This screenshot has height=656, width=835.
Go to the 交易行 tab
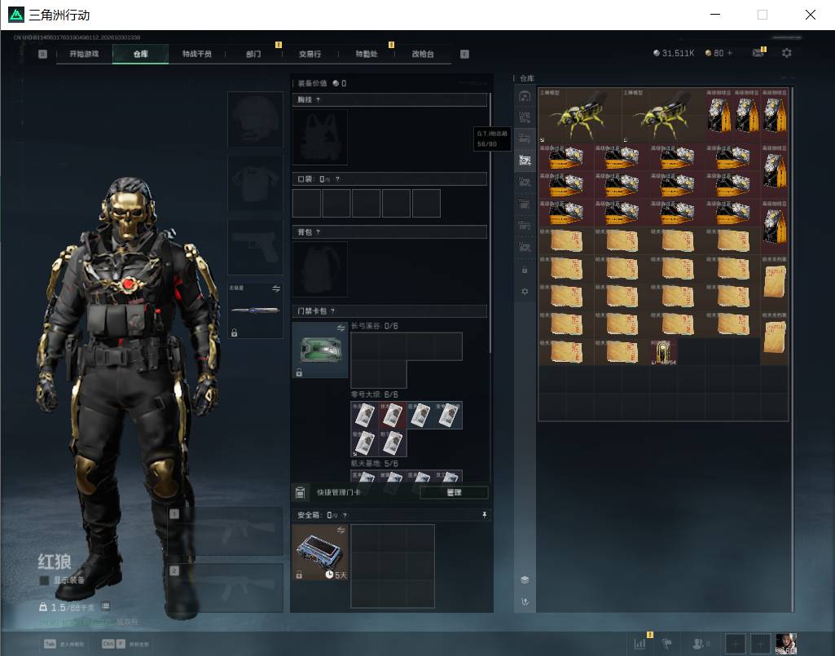coord(310,54)
